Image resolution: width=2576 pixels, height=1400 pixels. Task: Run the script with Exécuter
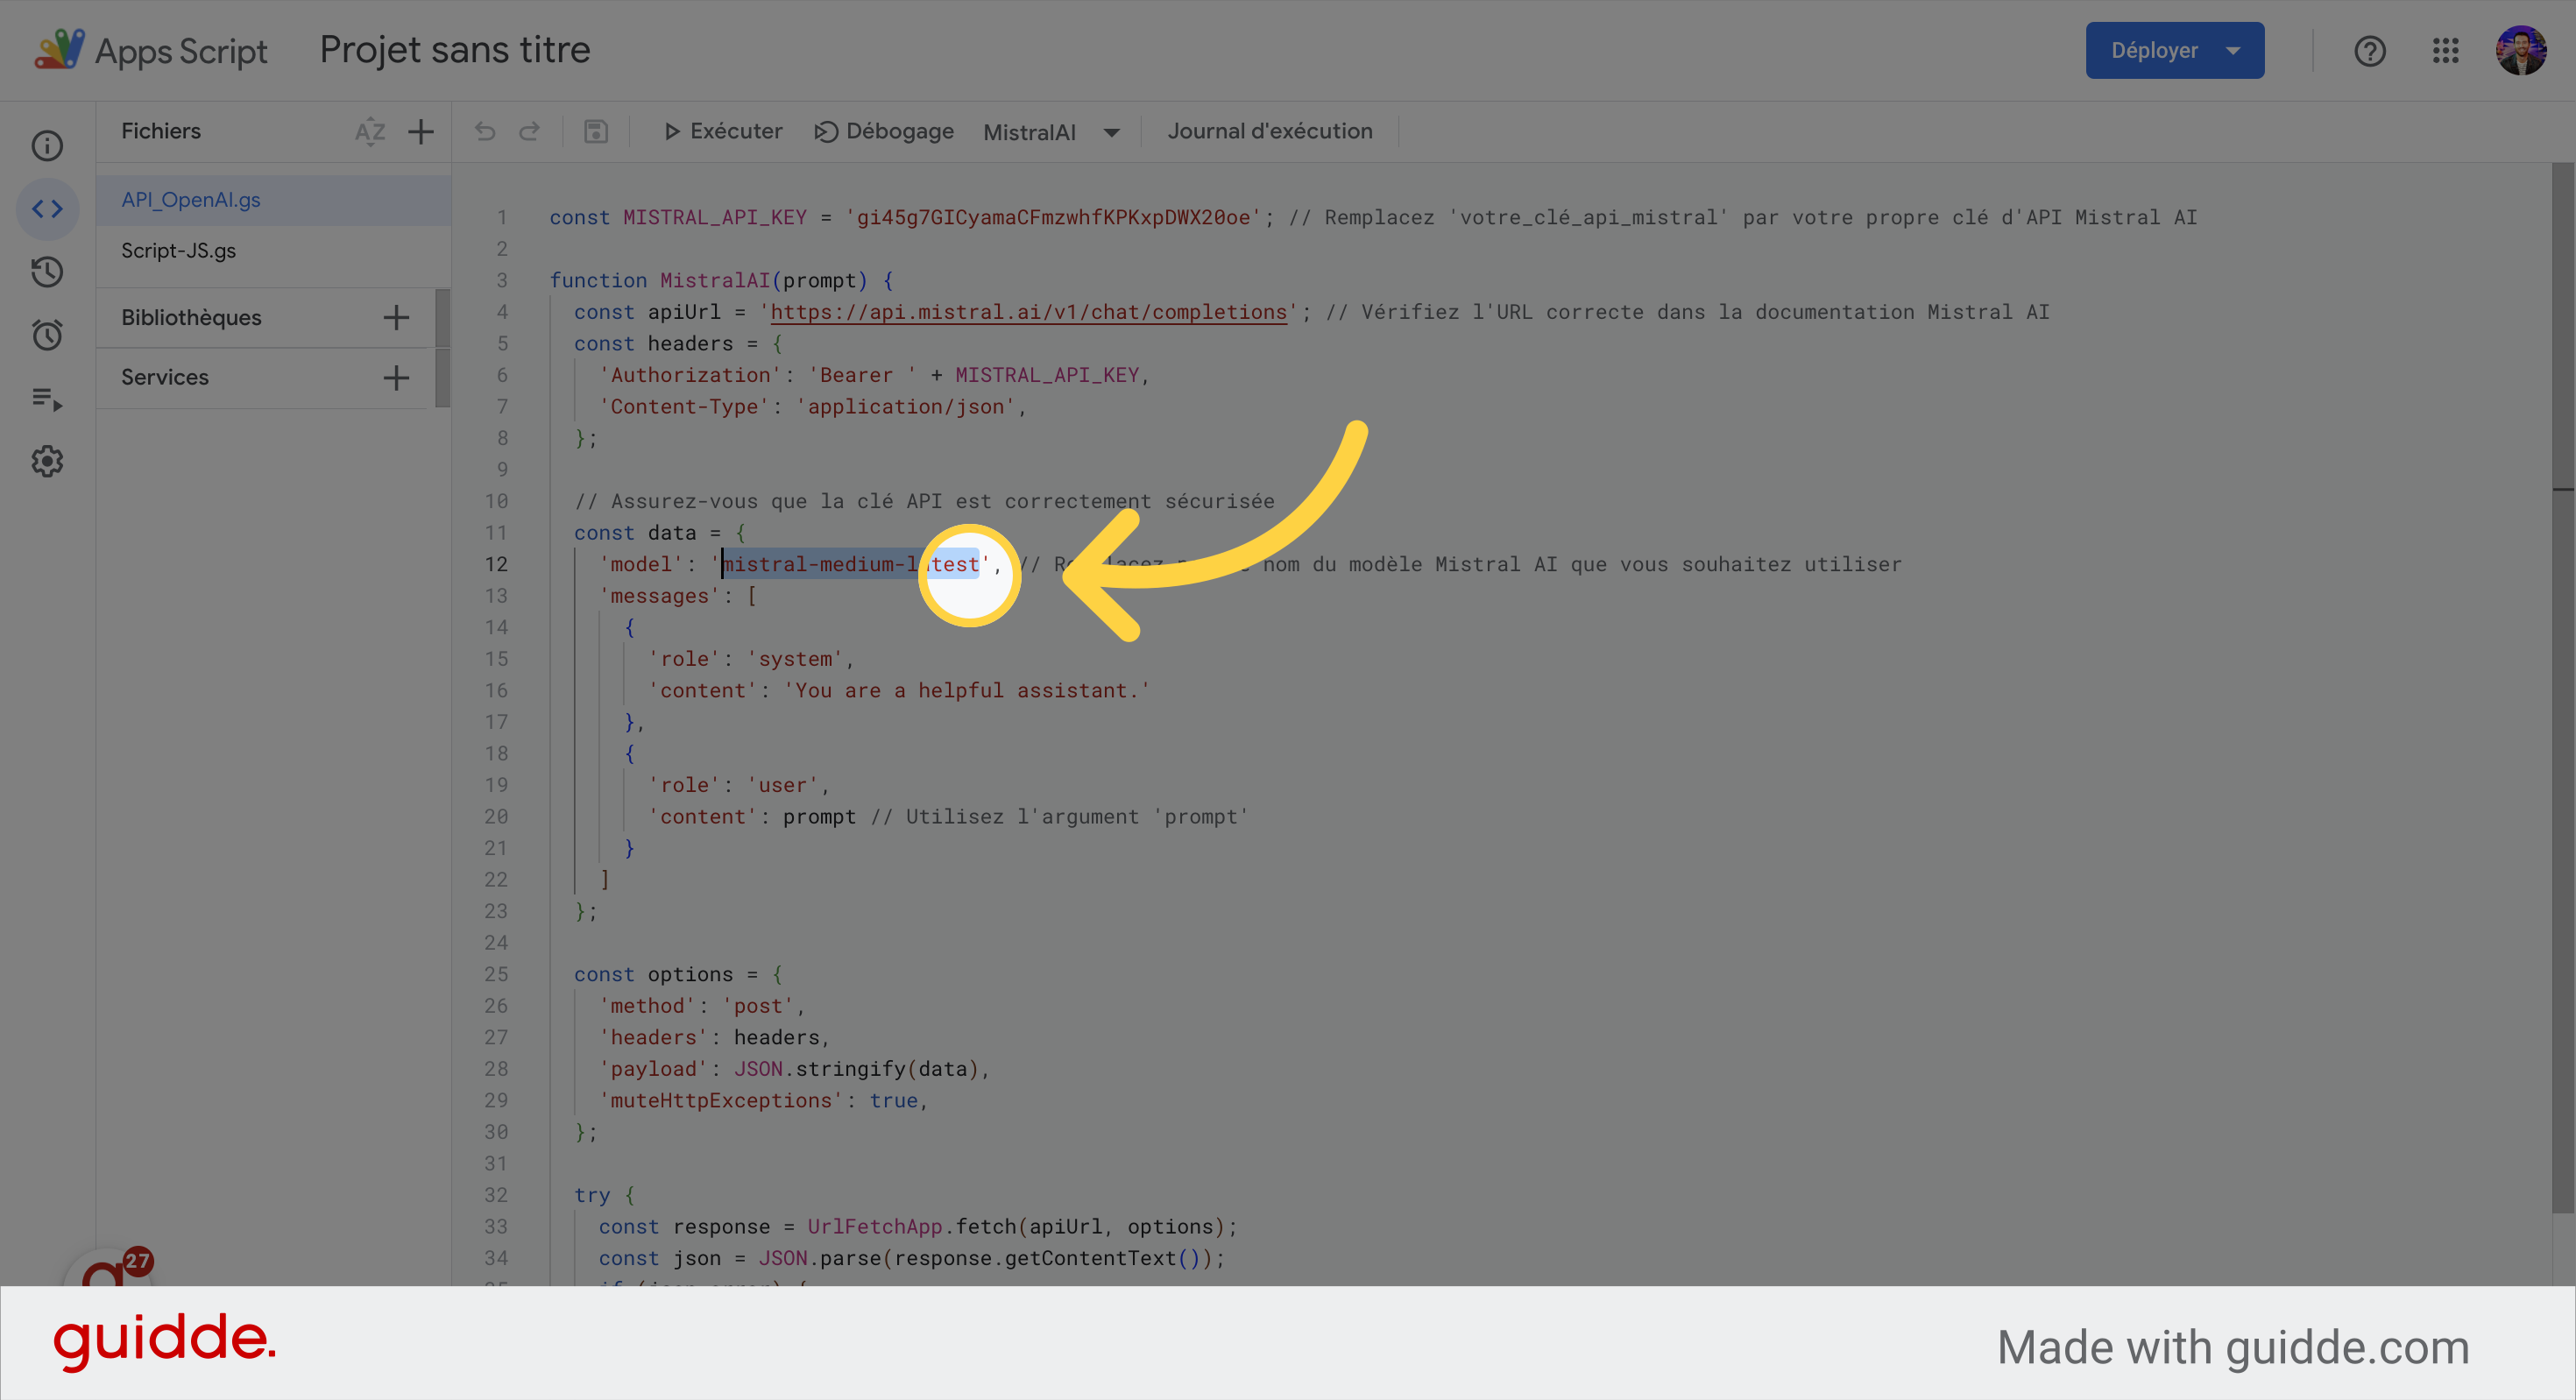(723, 132)
